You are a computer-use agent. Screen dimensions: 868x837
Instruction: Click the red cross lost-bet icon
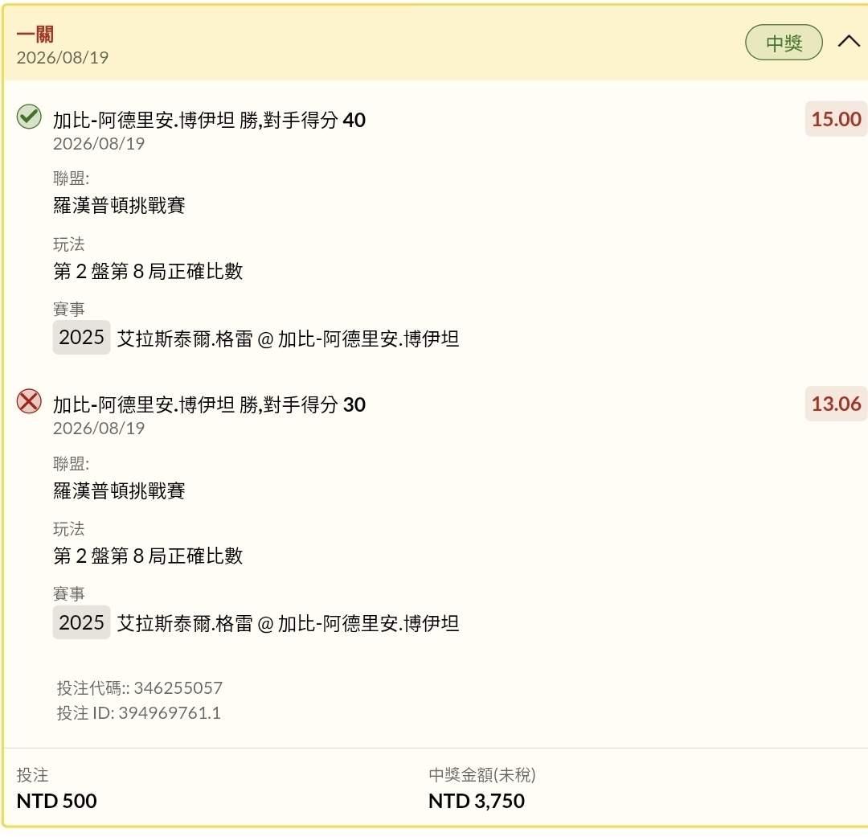(29, 401)
